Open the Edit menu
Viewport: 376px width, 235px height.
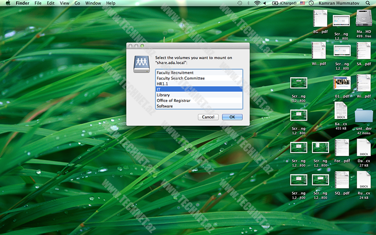coord(51,3)
